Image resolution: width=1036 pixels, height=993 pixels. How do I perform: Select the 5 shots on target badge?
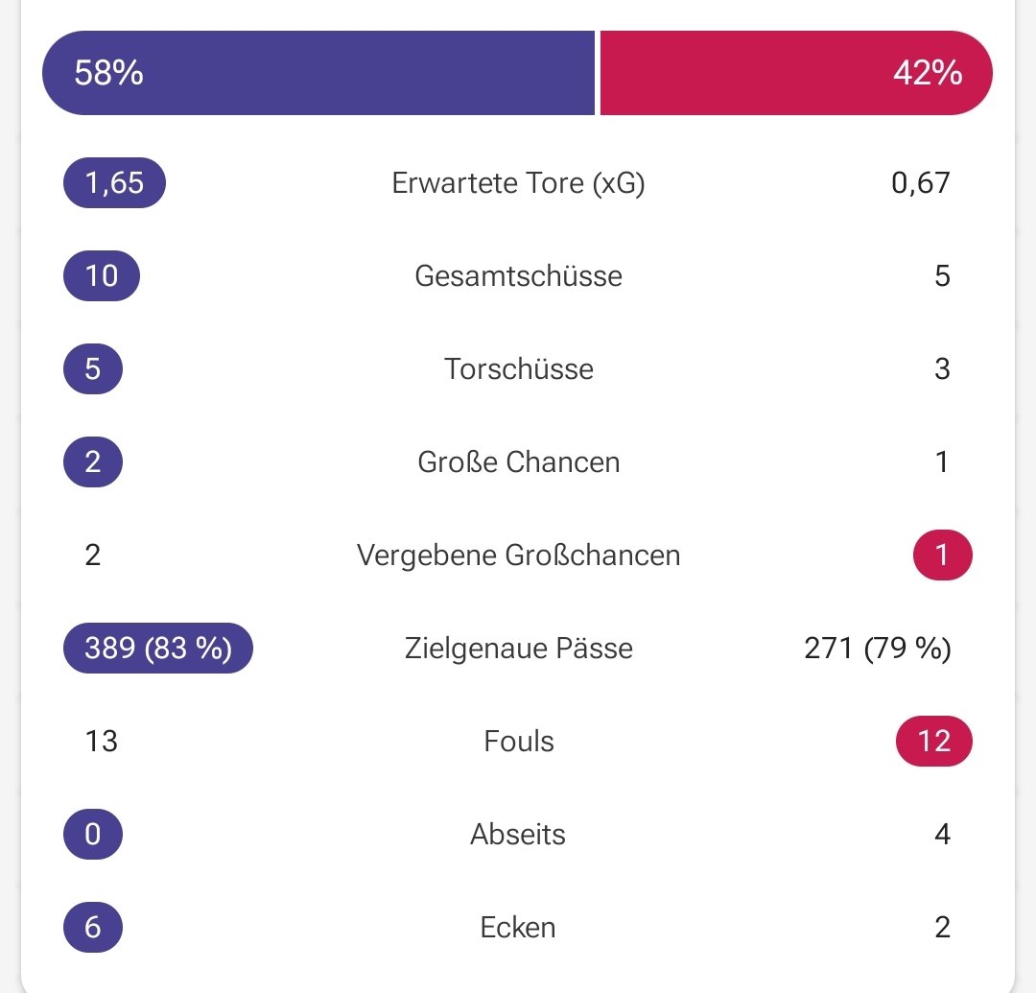coord(93,369)
